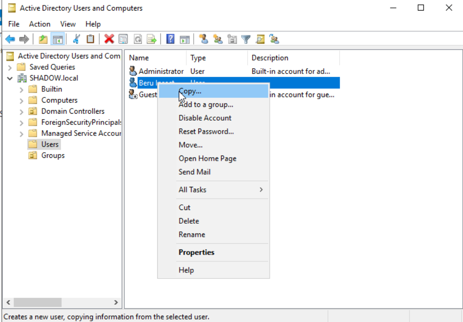Collapse the SHADOW.local domain node
The image size is (463, 322).
[10, 78]
